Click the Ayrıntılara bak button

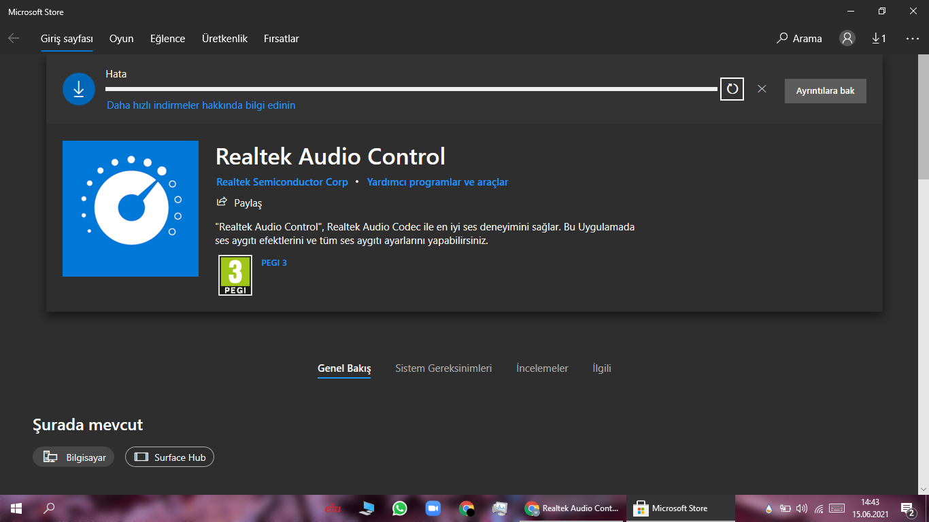coord(826,90)
